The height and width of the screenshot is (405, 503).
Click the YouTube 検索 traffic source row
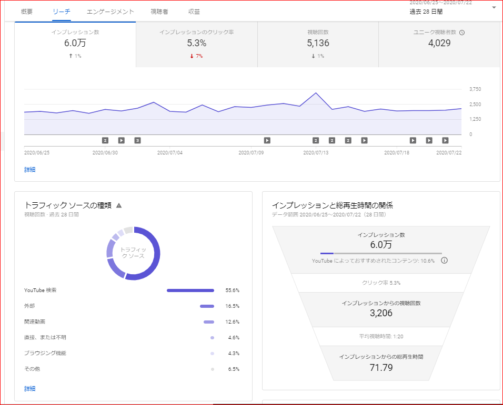(132, 290)
